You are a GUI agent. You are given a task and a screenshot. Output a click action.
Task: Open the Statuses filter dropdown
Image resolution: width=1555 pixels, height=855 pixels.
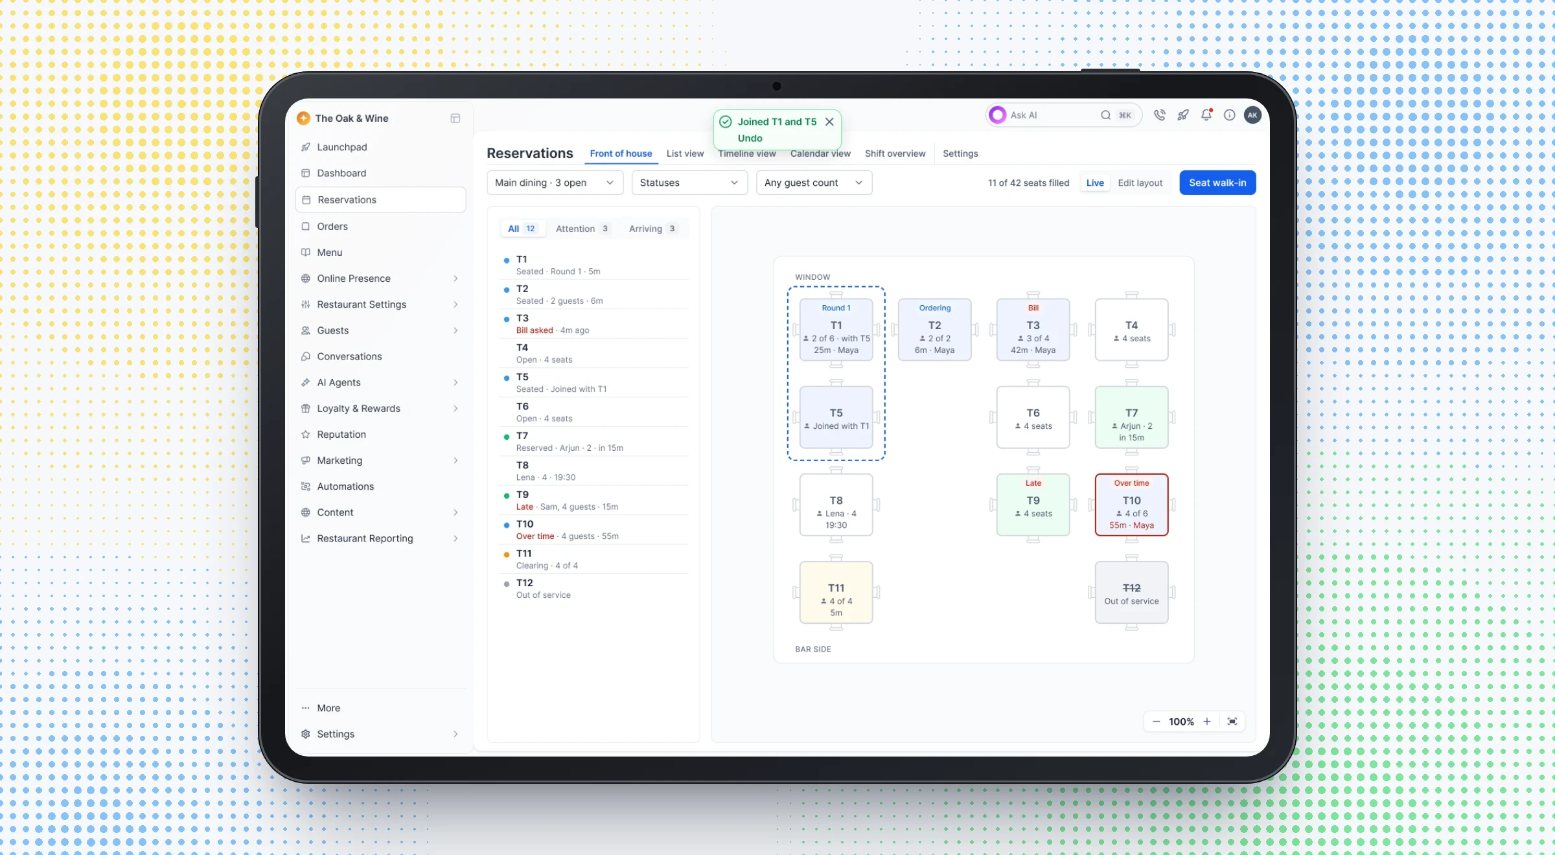coord(689,183)
